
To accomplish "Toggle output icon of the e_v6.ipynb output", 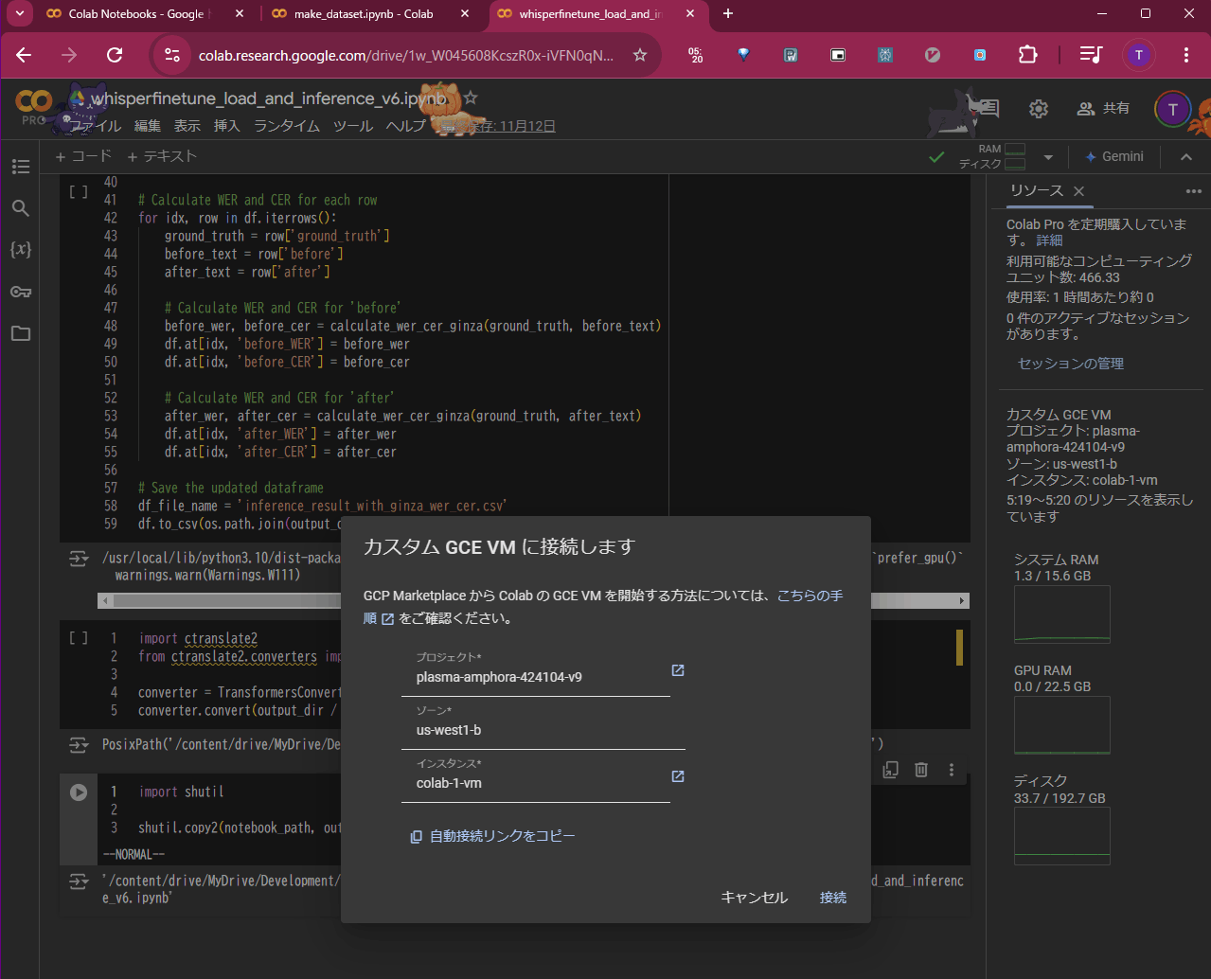I will 79,882.
